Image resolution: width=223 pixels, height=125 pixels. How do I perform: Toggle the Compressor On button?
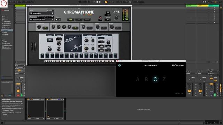point(45,28)
